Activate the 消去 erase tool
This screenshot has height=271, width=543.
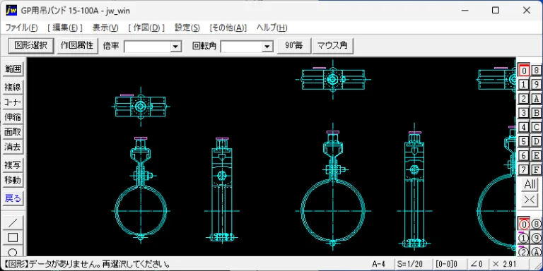click(x=13, y=147)
